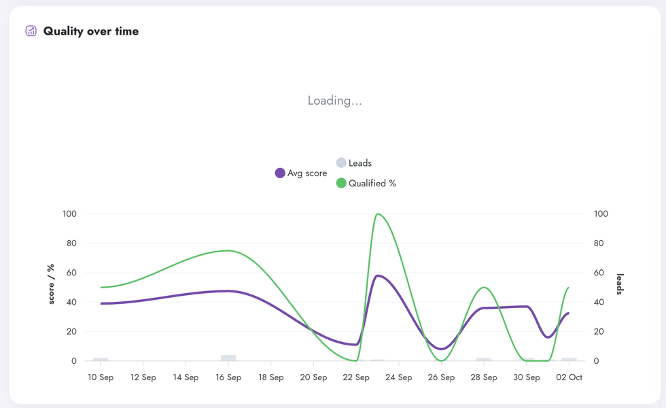
Task: Click the score / % axis title
Action: click(51, 284)
